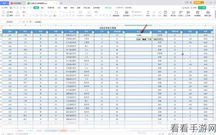Click the Conditional Formatting icon
This screenshot has height=135, width=216.
pyautogui.click(x=127, y=13)
